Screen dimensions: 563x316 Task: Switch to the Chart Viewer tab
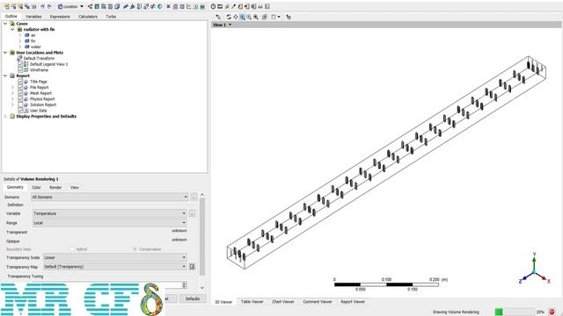[x=283, y=302]
